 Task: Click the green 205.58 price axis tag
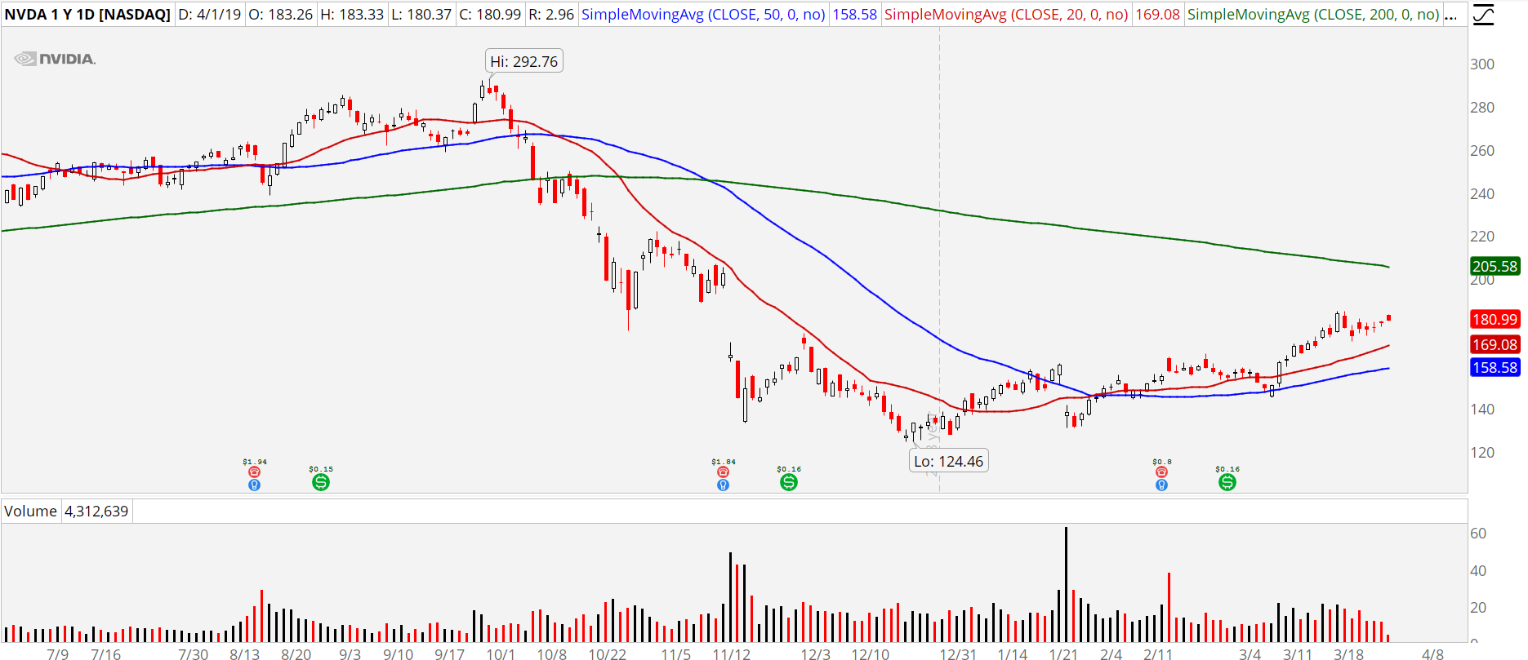tap(1495, 266)
